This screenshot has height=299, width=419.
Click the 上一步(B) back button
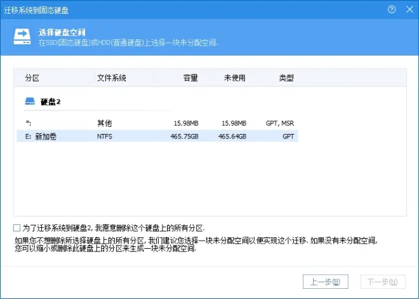325,282
